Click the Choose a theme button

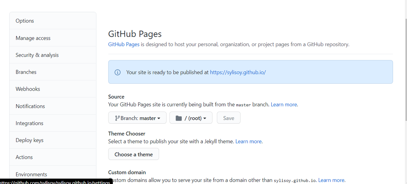[x=134, y=154]
